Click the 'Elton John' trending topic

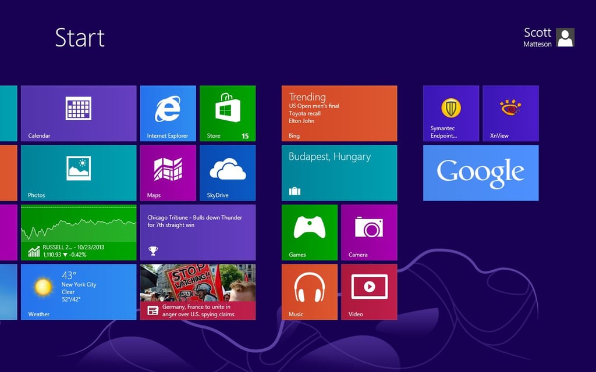301,121
